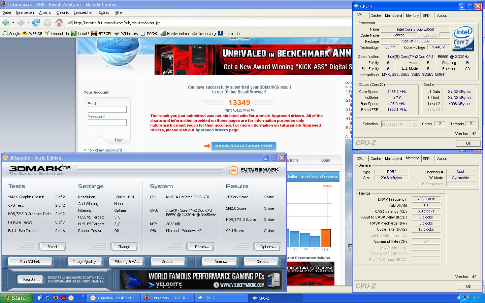This screenshot has width=485, height=303.
Task: Click the Stop loading icon
Action: tap(47, 23)
